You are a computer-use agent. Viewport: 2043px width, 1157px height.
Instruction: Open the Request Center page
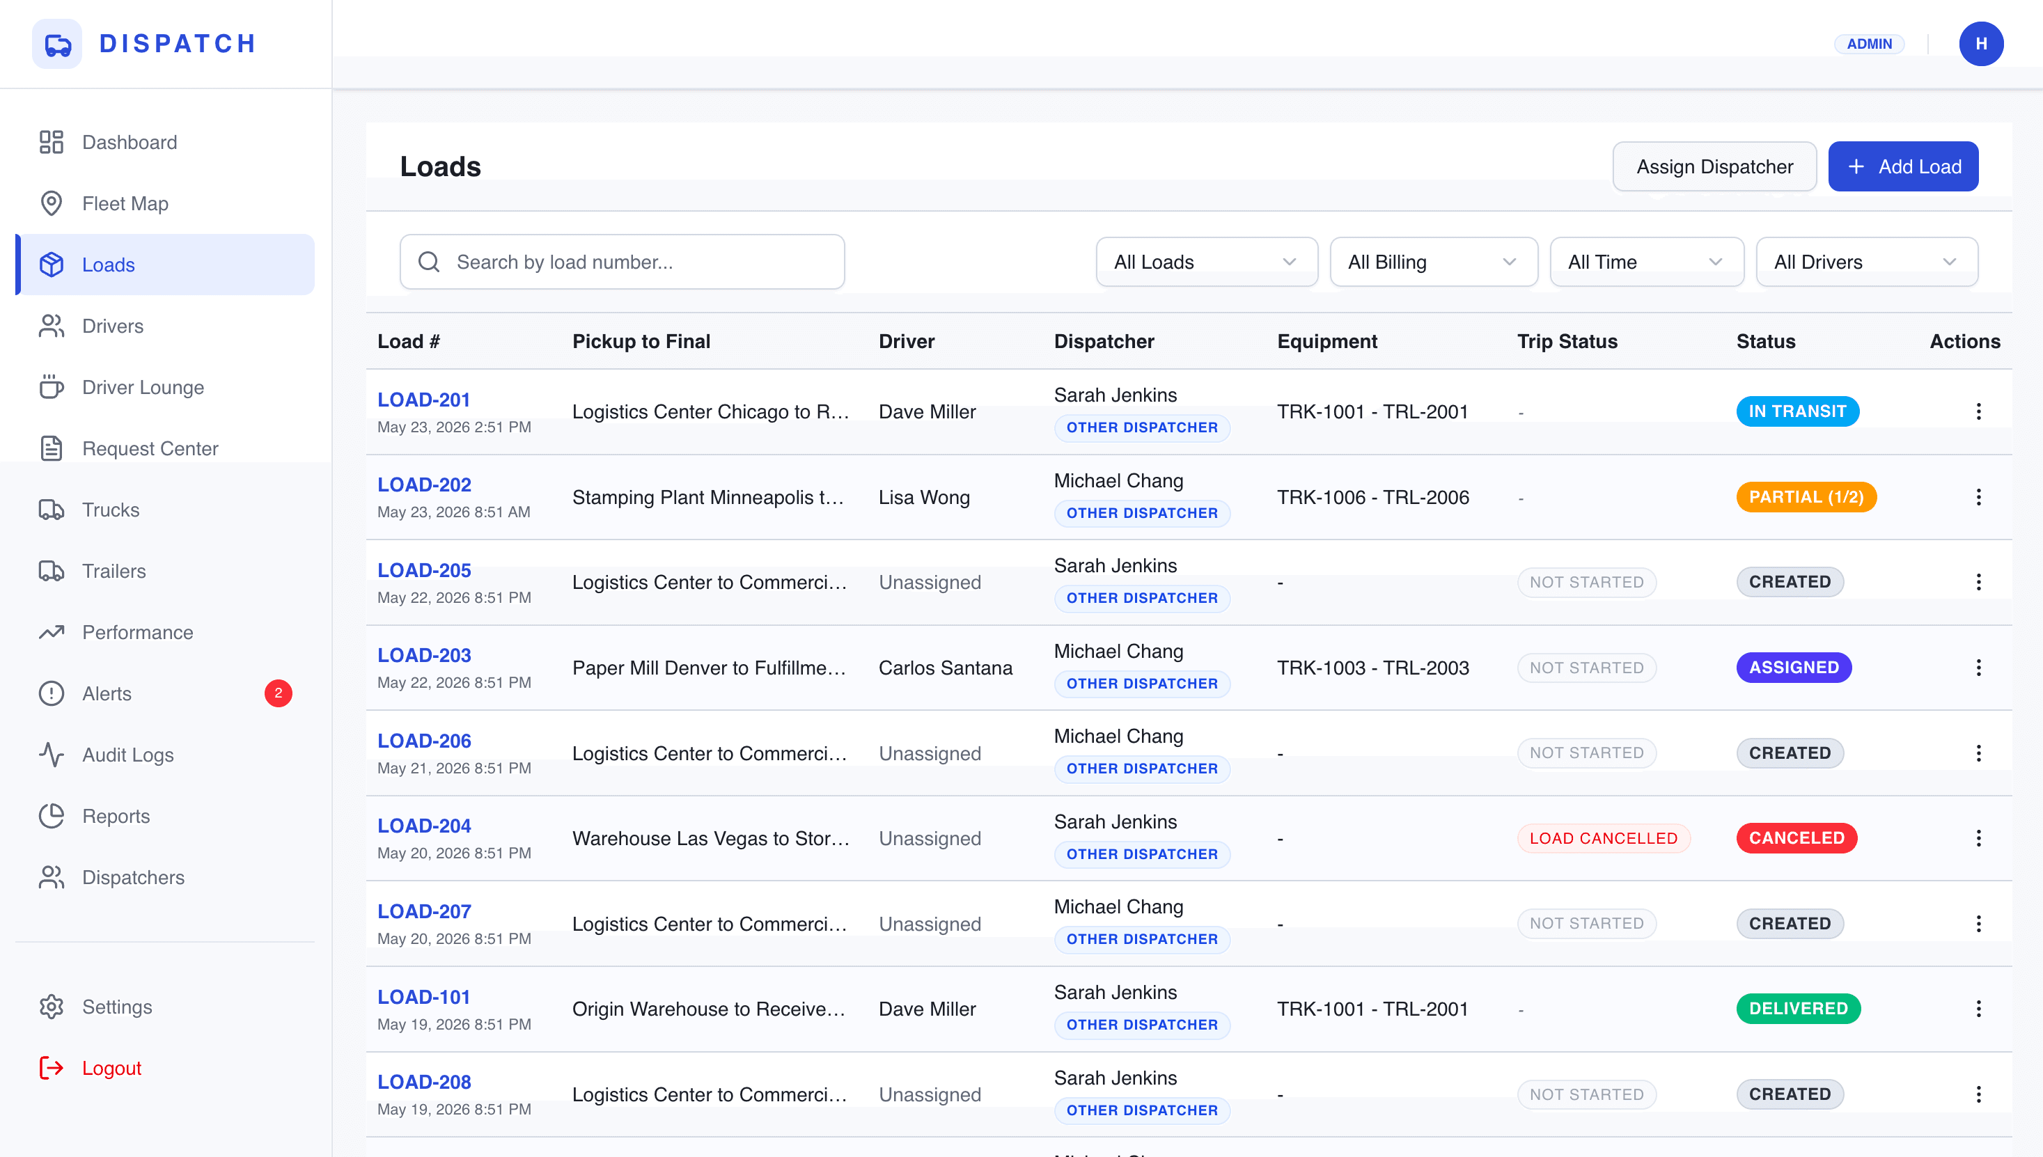[165, 448]
